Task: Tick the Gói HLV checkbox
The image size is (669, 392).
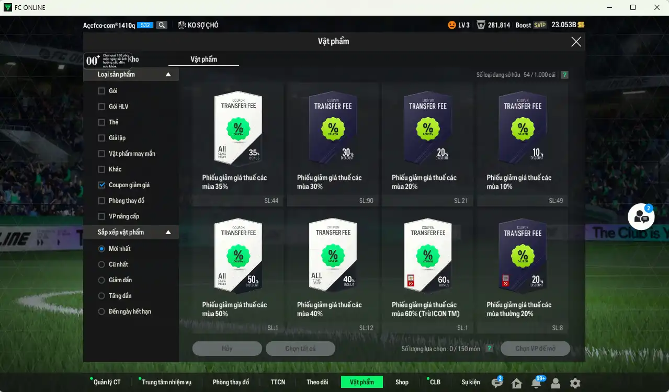Action: pos(101,107)
